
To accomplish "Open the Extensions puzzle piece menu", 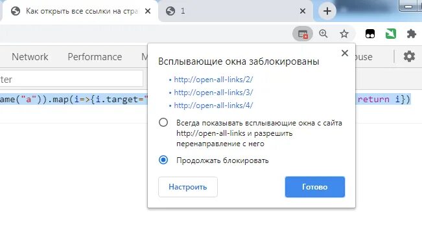I will [411, 34].
